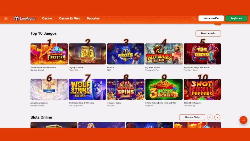Click Mostrar Todo for Slots Online
250x141 pixels.
pos(192,117)
